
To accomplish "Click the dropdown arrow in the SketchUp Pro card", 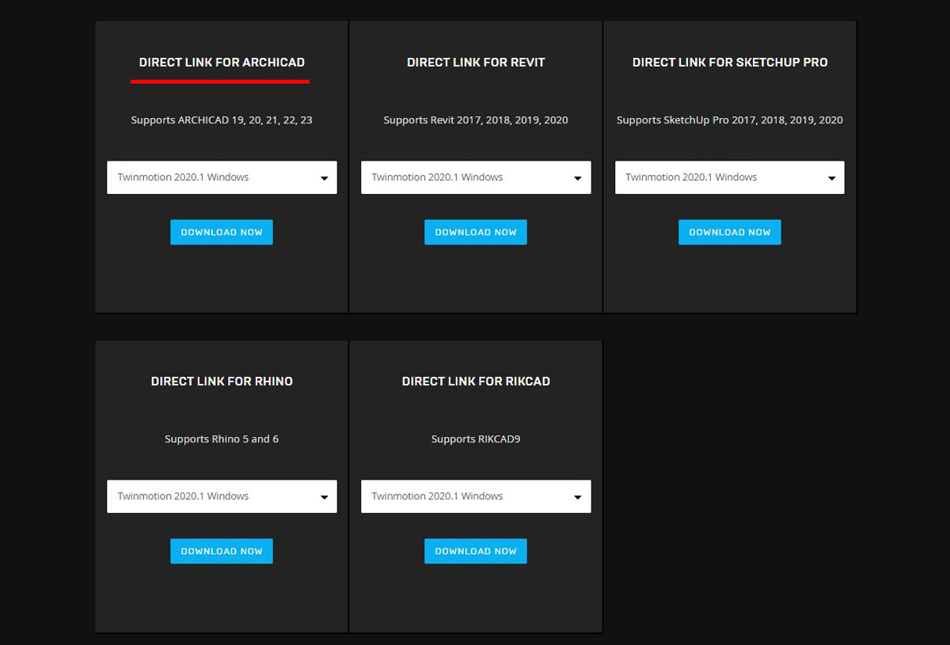I will tap(831, 179).
